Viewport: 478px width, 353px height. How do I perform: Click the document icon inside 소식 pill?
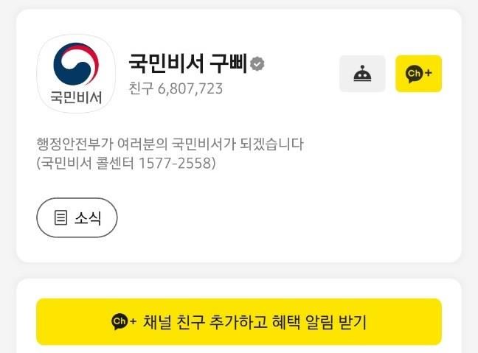60,218
